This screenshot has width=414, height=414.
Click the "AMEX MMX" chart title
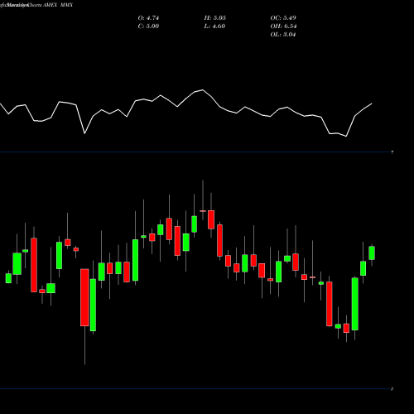pos(58,5)
